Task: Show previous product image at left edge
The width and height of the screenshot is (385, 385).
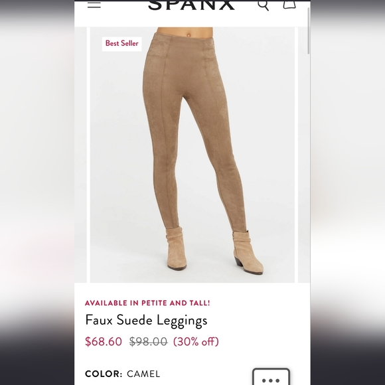Action: (x=80, y=155)
